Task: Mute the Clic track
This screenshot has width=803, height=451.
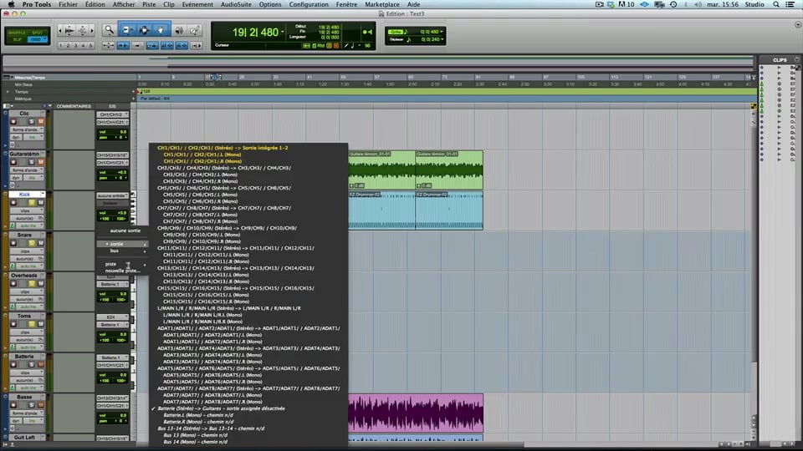Action: (40, 122)
